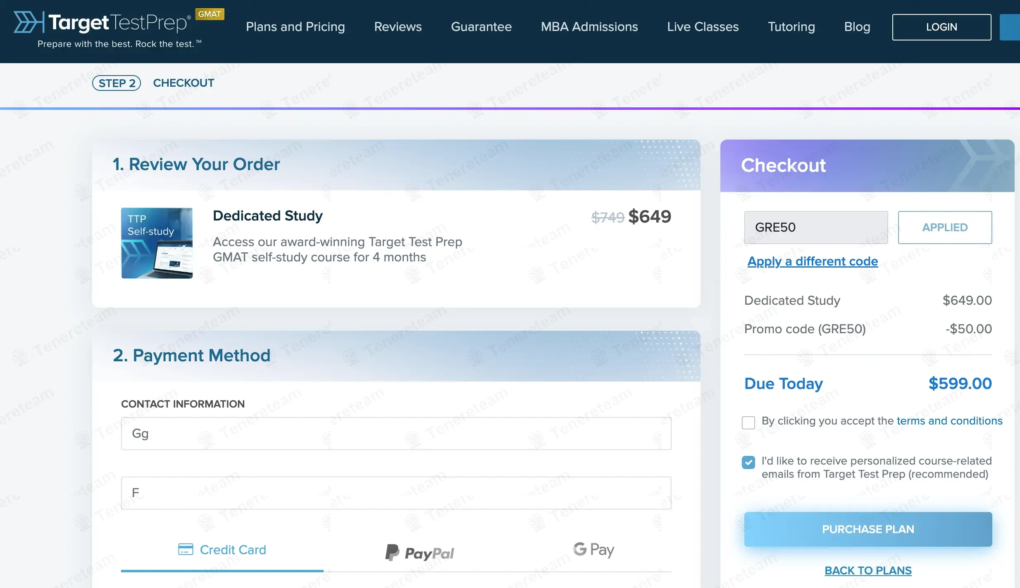Choose PayPal payment logo

419,552
